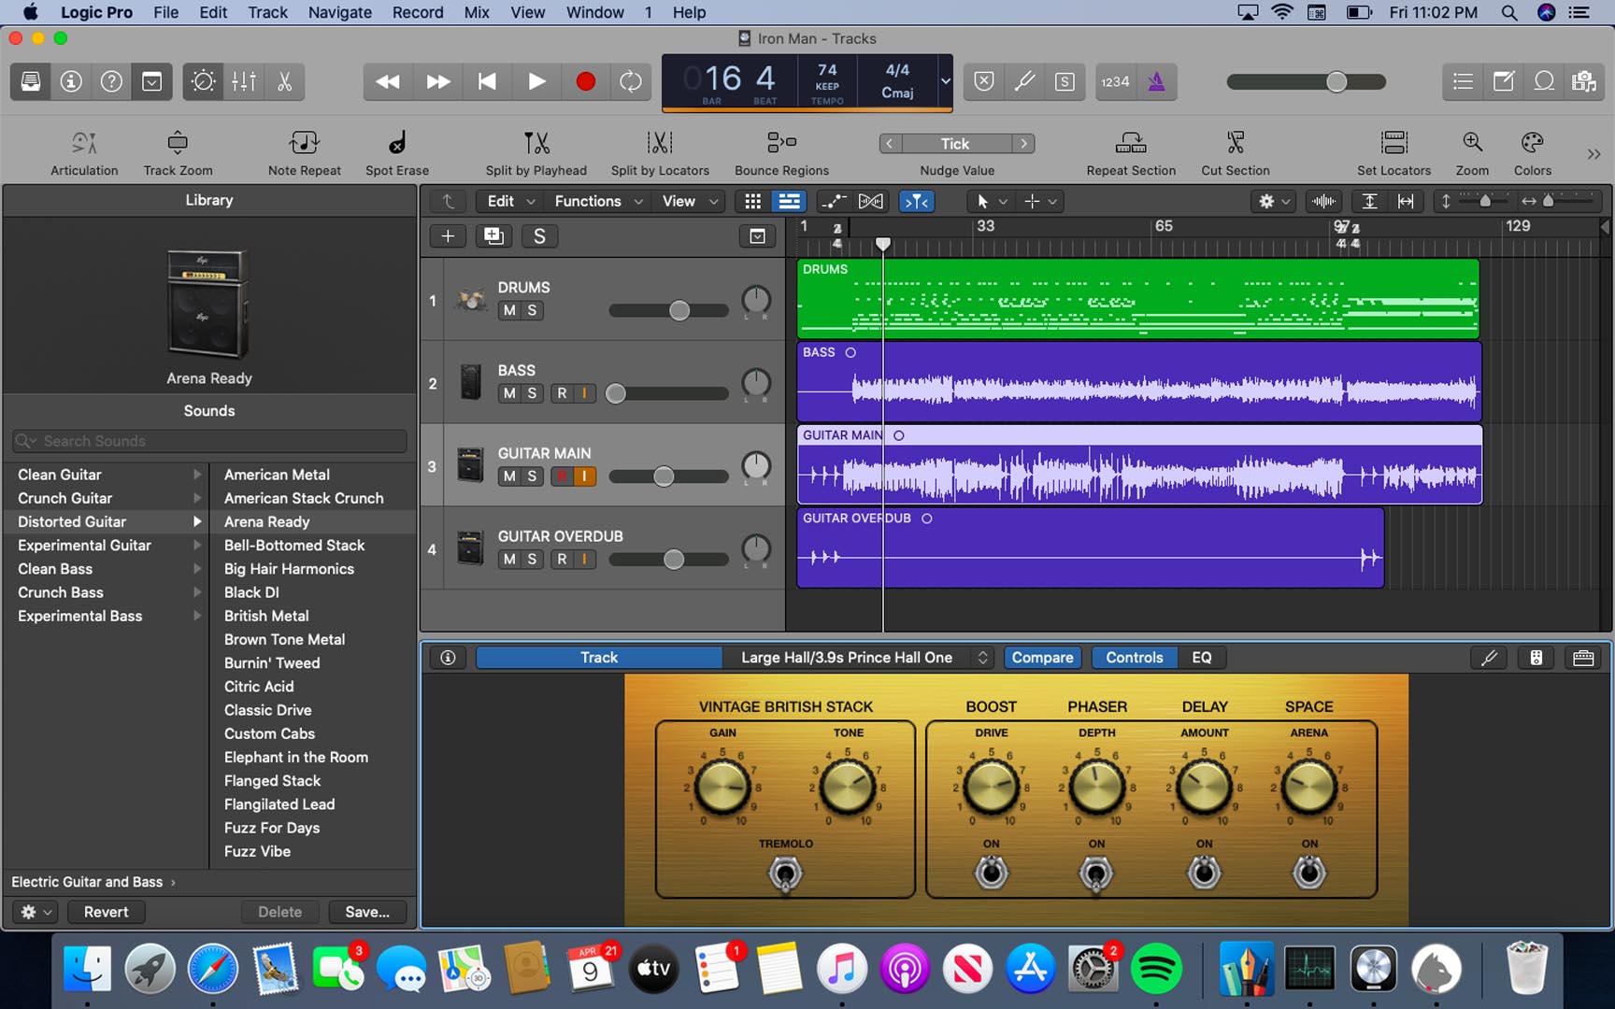Screen dimensions: 1615x1009
Task: Click Cut Section tool
Action: [1236, 152]
